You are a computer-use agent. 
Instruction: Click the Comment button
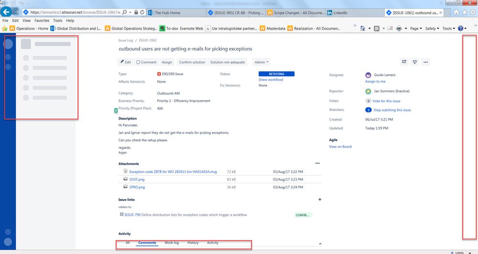click(146, 62)
